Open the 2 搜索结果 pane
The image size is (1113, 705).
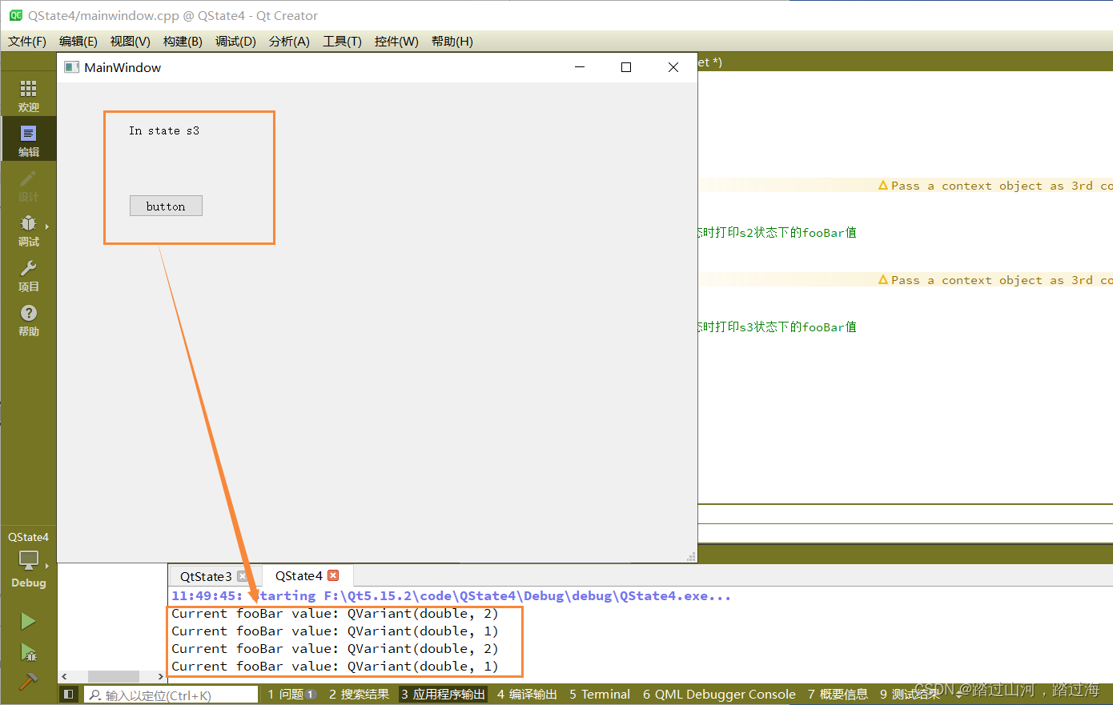[x=359, y=695]
